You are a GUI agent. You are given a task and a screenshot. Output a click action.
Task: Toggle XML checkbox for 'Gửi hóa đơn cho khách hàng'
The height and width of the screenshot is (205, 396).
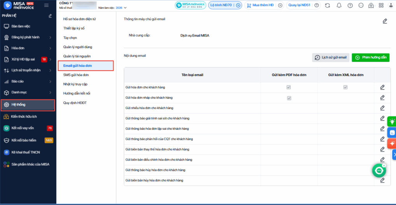pyautogui.click(x=345, y=87)
